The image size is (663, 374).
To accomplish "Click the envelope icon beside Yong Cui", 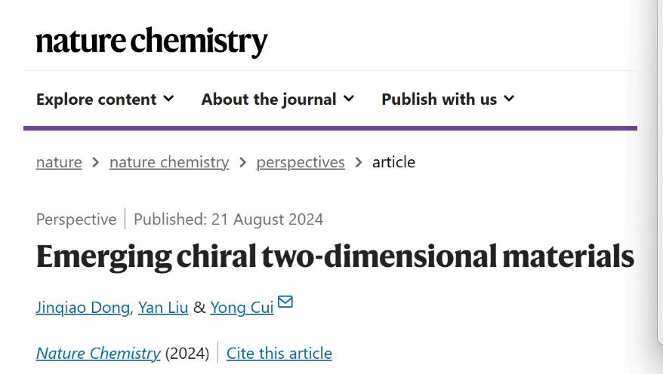I will (285, 302).
